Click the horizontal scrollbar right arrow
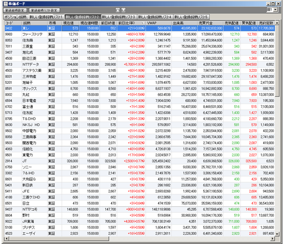The image size is (284, 244). point(273,238)
